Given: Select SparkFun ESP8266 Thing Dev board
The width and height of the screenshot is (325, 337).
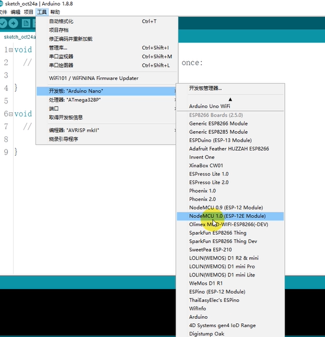Looking at the screenshot, I should click(230, 241).
